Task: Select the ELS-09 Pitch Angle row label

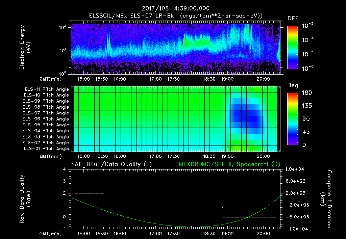Action: click(46, 101)
